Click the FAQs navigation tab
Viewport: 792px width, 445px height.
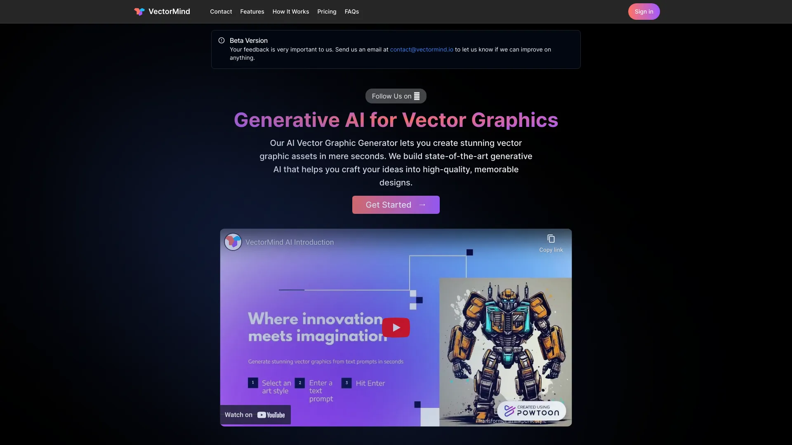point(352,12)
